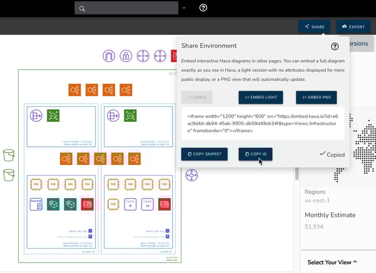Click the help icon in top bar

click(x=203, y=8)
